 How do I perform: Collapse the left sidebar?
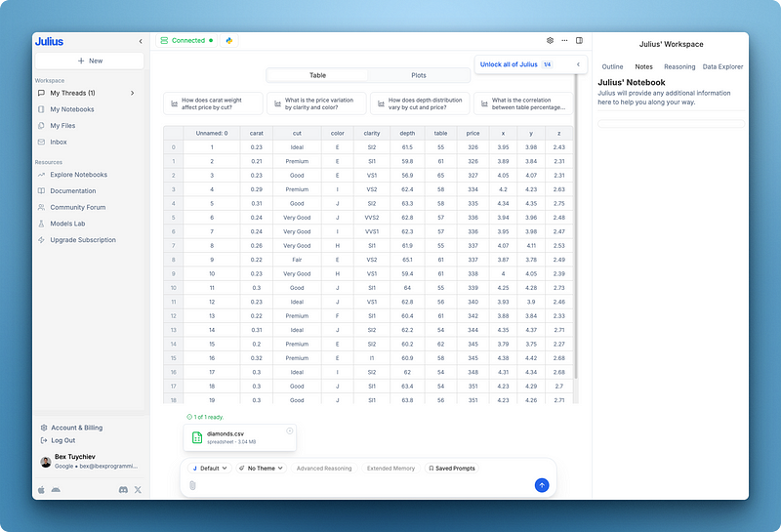click(141, 41)
